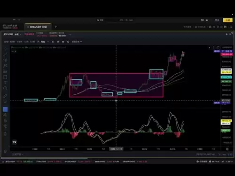Open the chart settings gear icon

(x=227, y=149)
